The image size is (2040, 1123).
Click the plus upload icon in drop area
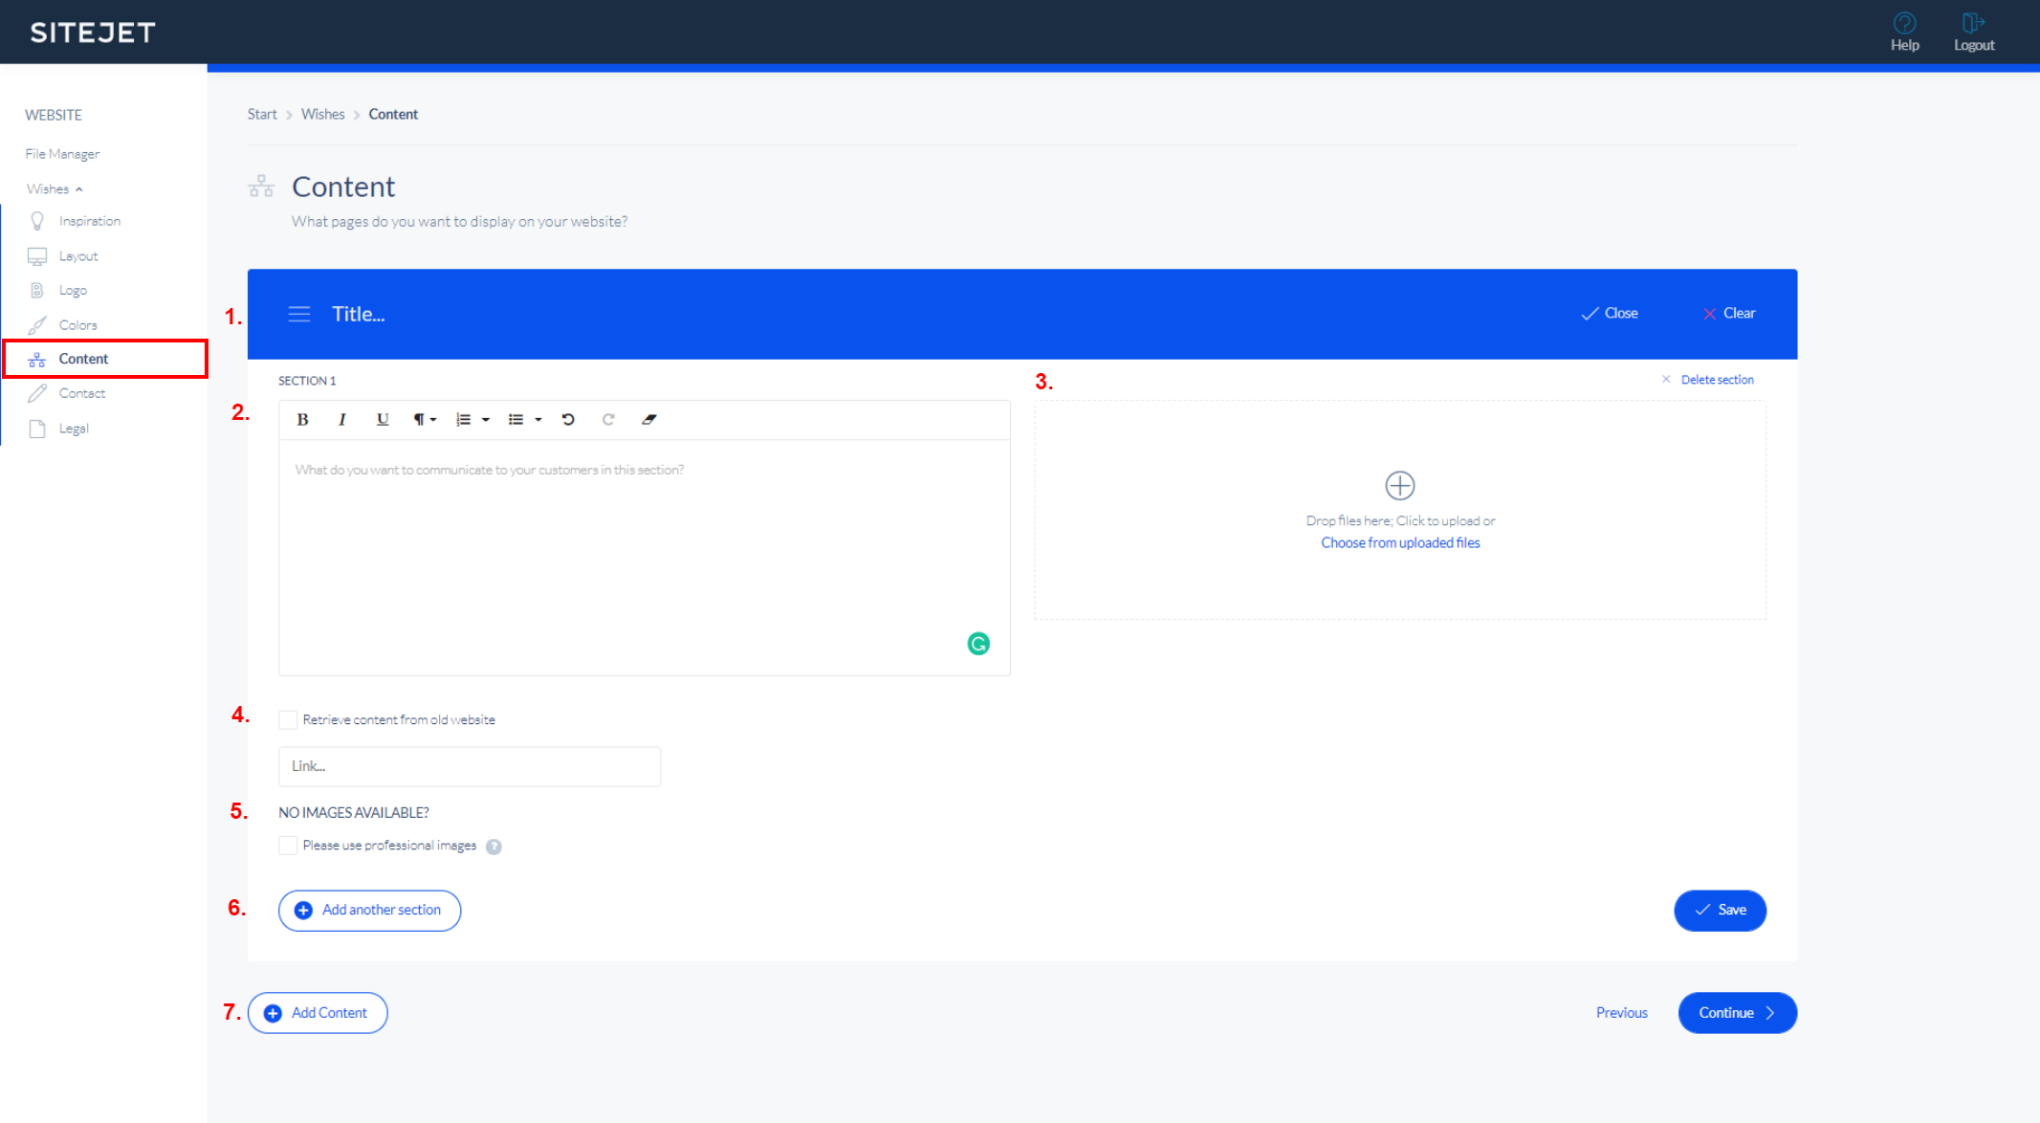pos(1399,485)
